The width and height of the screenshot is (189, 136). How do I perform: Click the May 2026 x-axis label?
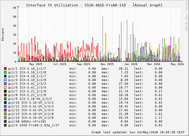pos(177,64)
